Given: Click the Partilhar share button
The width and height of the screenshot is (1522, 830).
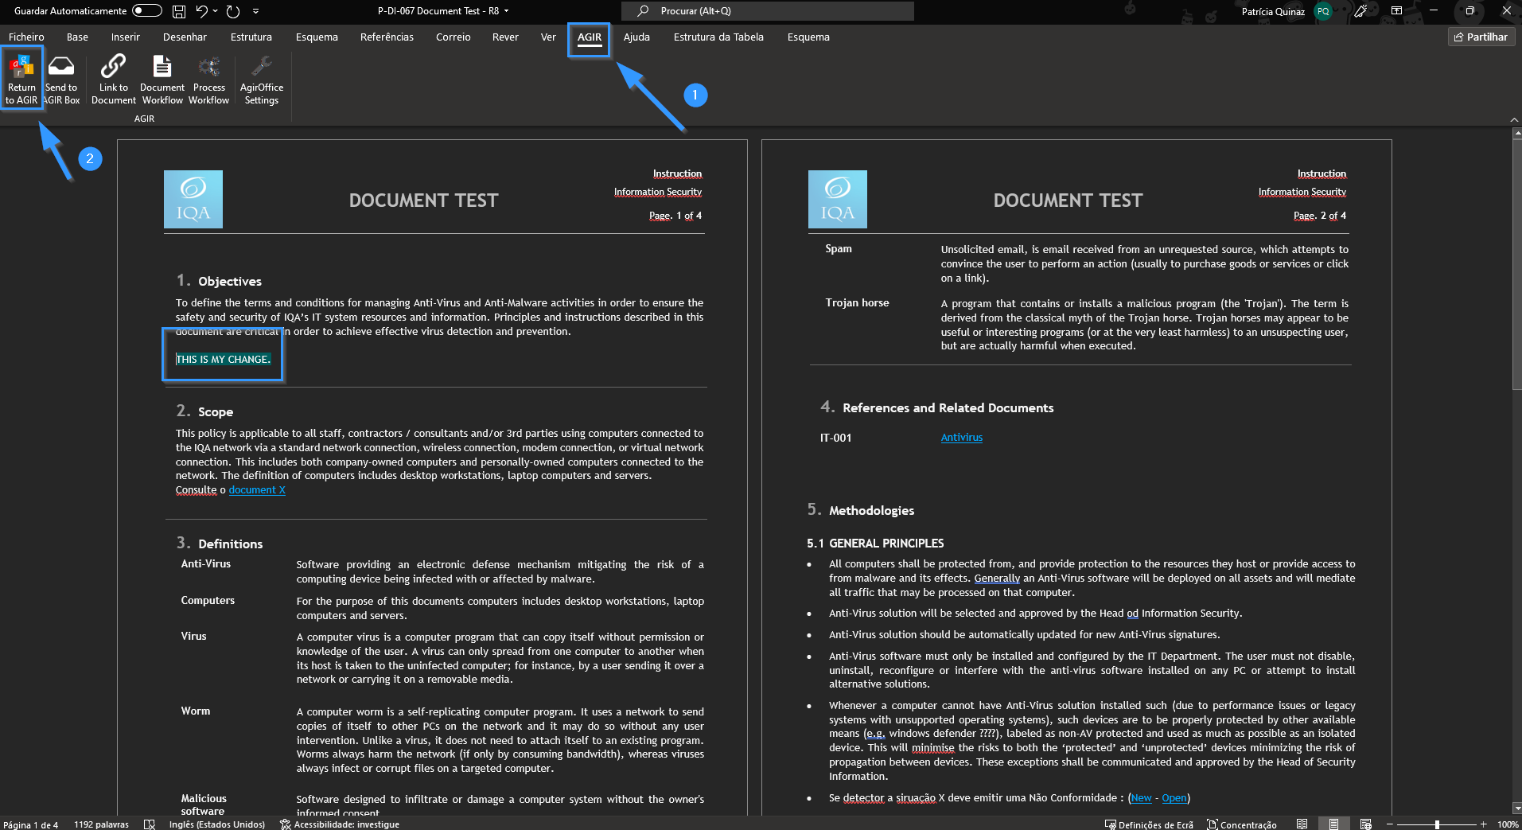Looking at the screenshot, I should [x=1481, y=37].
